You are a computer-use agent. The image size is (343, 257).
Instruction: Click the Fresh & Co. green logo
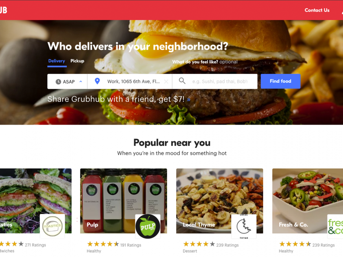(335, 227)
